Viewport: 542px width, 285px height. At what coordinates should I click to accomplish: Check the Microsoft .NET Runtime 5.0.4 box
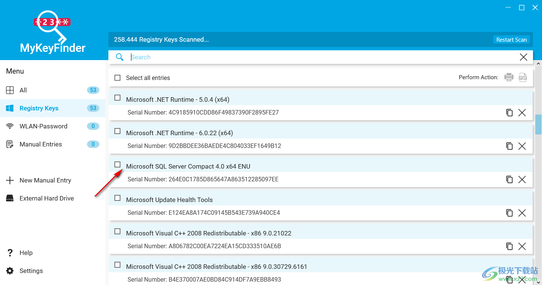click(117, 98)
